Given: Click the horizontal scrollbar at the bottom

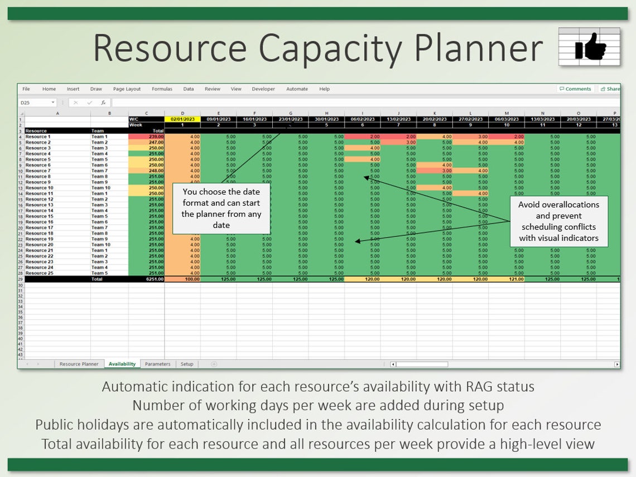Looking at the screenshot, I should click(418, 363).
